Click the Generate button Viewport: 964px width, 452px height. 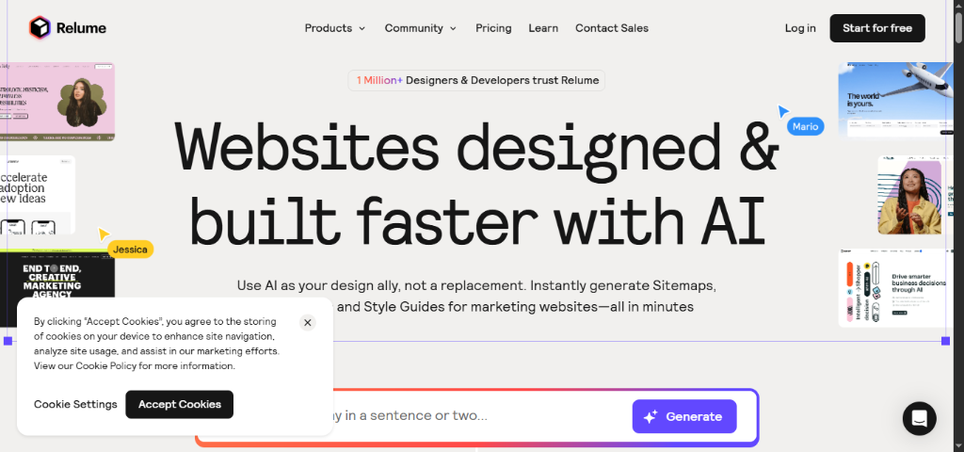684,416
